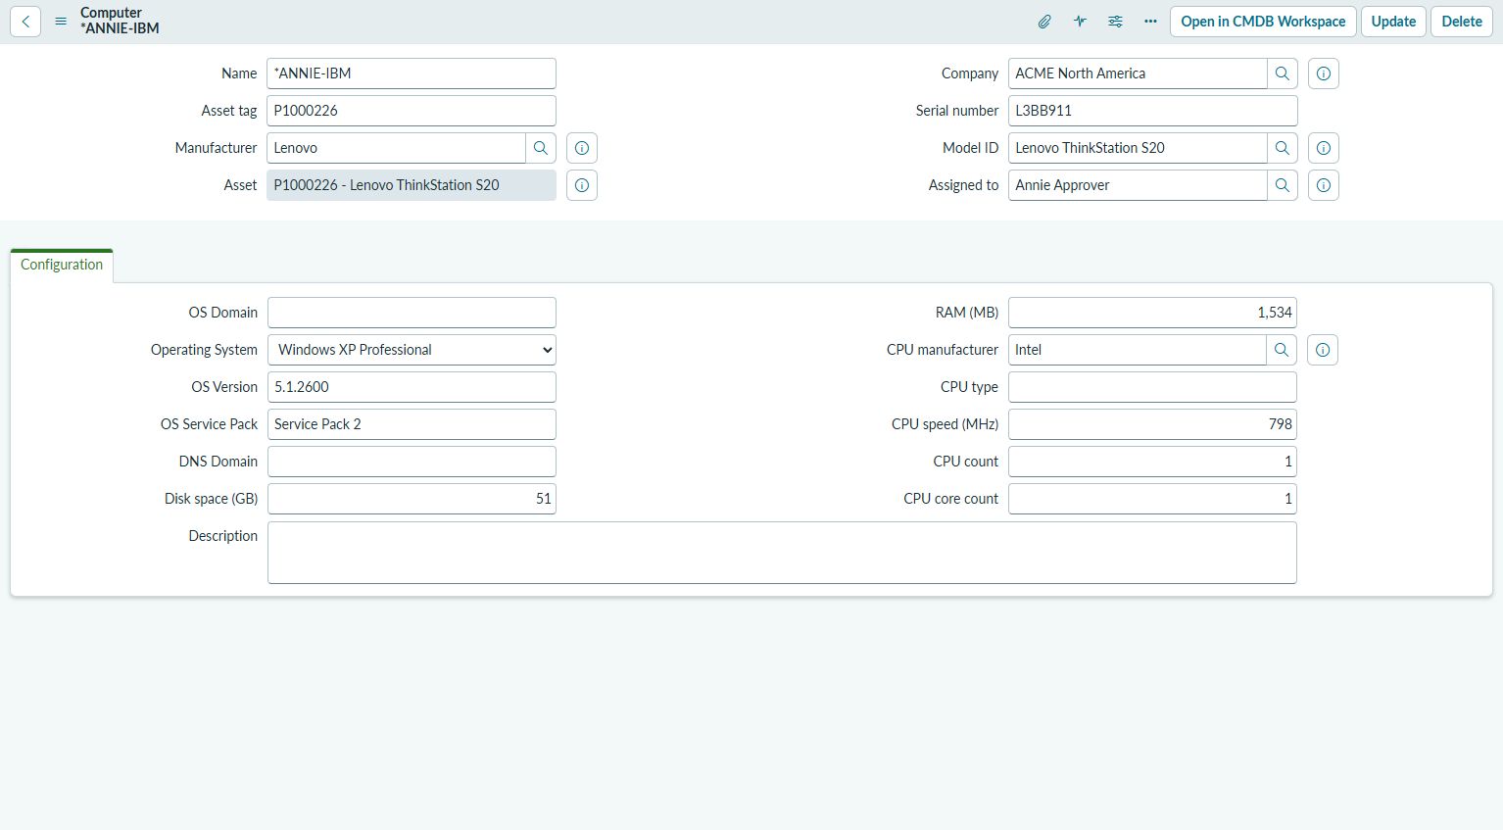The height and width of the screenshot is (830, 1503).
Task: Preview the Asset record info icon
Action: pyautogui.click(x=582, y=185)
